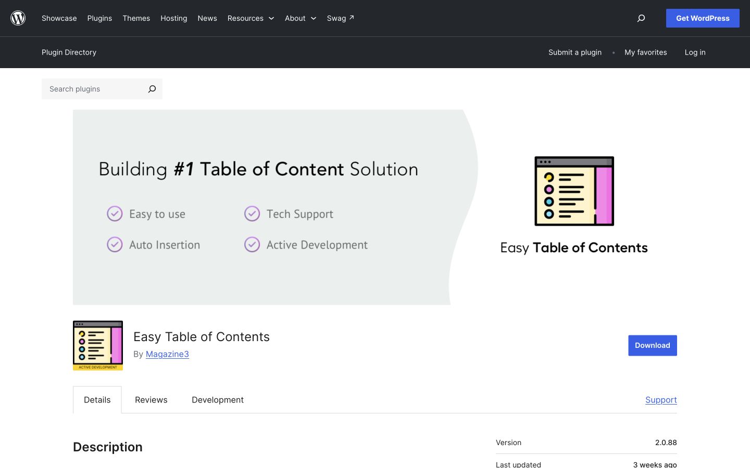Click the Get WordPress button
Image resolution: width=750 pixels, height=468 pixels.
coord(703,18)
